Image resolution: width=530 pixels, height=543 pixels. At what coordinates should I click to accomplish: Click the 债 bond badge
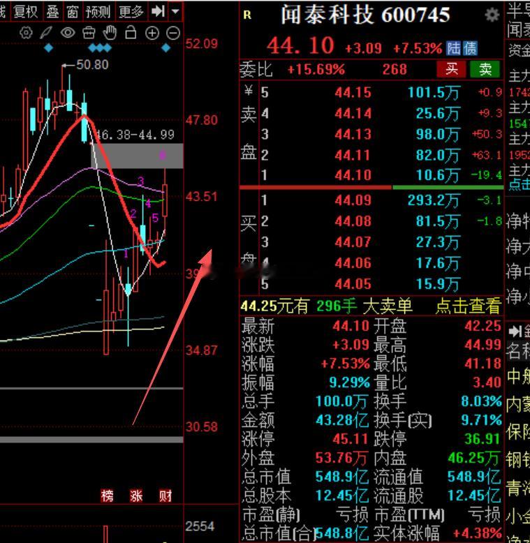[470, 48]
